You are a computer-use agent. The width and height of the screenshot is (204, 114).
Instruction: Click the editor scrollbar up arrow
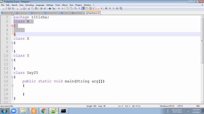click(x=202, y=16)
